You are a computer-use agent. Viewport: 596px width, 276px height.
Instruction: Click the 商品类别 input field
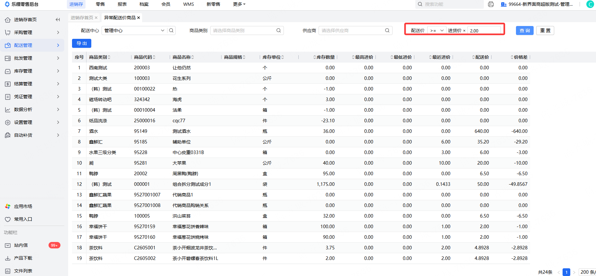coord(247,30)
